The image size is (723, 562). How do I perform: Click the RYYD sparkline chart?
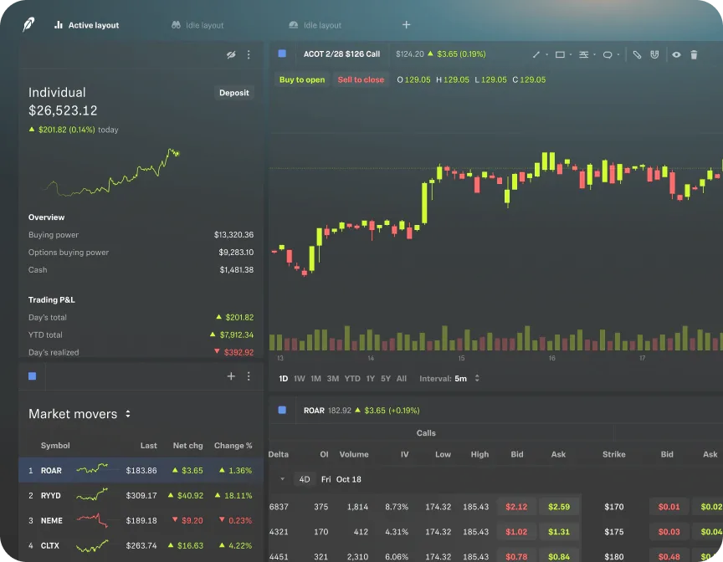[x=92, y=495]
